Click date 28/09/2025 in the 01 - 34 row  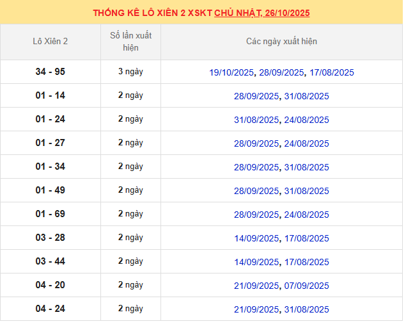coord(256,167)
